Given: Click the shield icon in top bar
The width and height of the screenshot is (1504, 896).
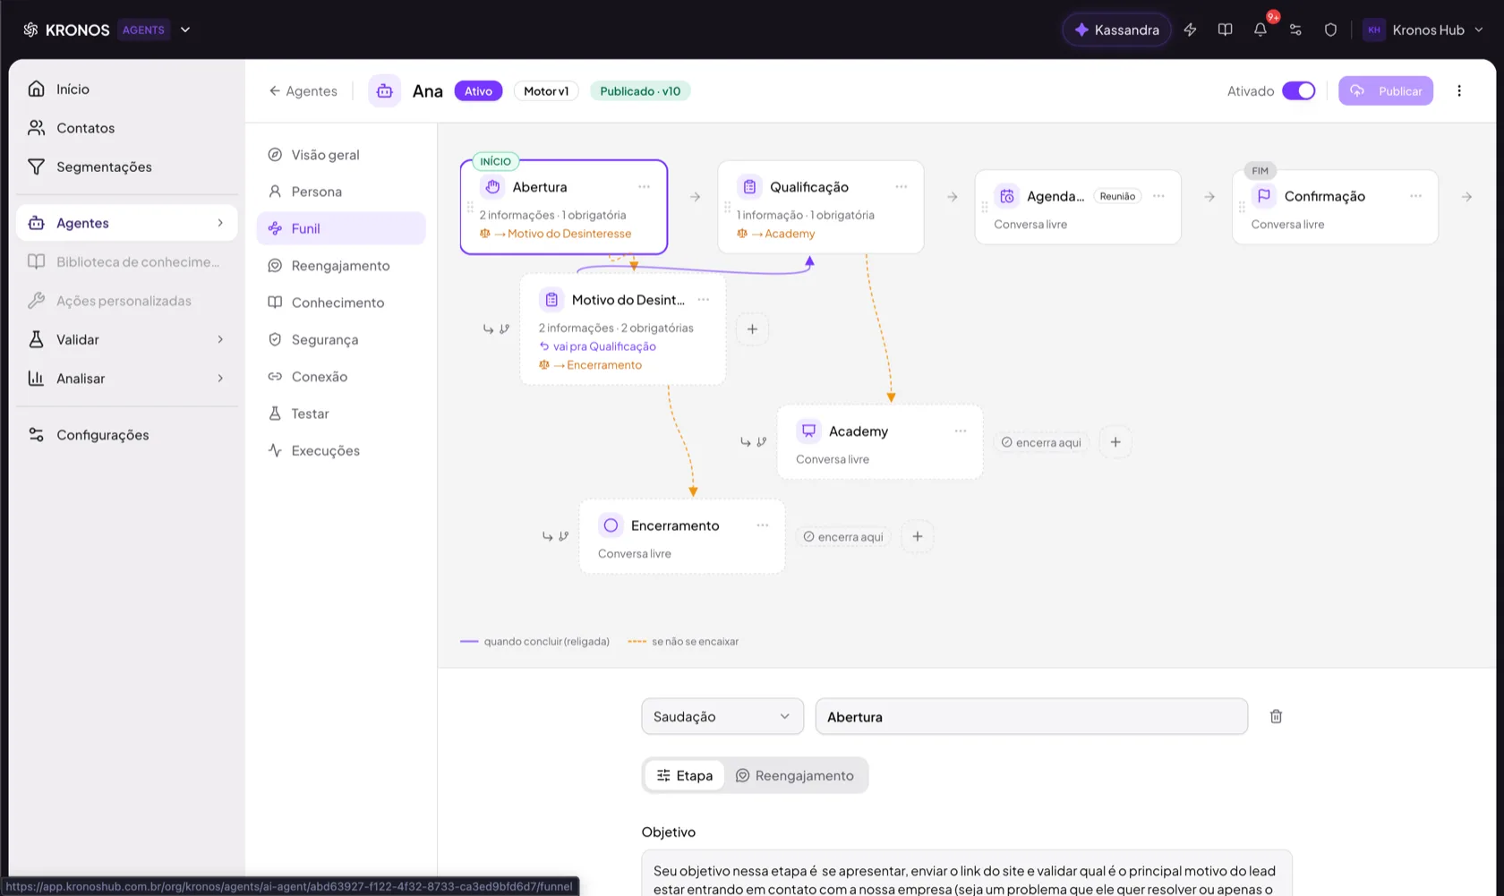Looking at the screenshot, I should [1330, 30].
